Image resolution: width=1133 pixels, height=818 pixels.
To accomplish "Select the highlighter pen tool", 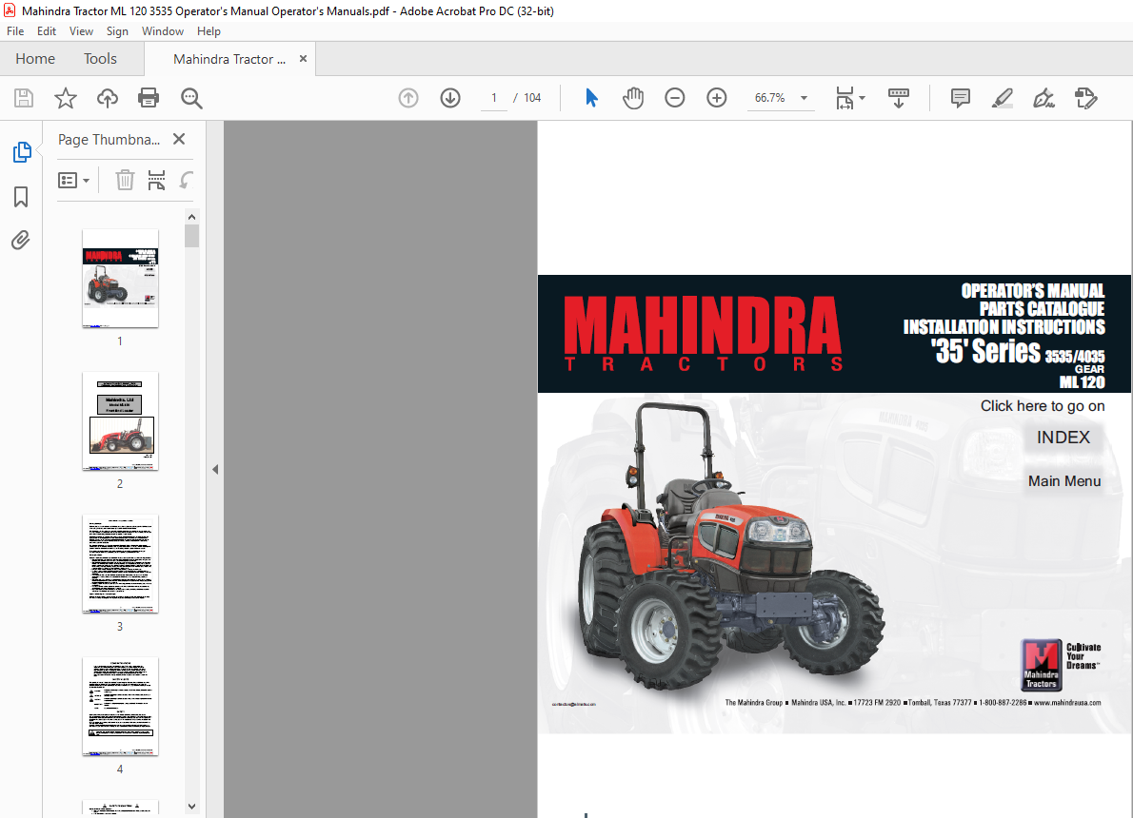I will tap(1003, 97).
